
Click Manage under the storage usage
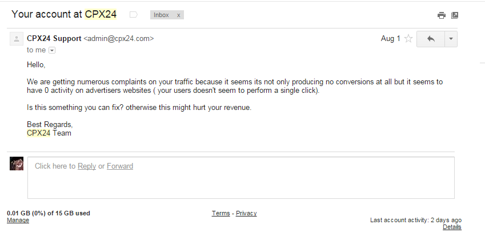pos(18,220)
